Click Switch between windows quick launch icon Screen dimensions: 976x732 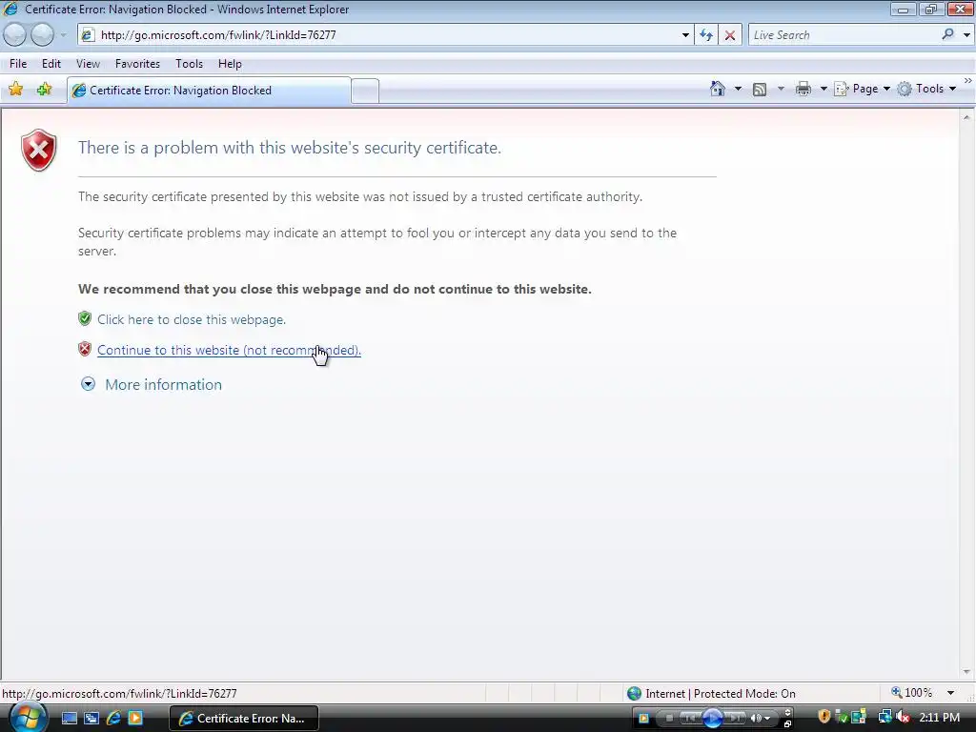pos(91,719)
